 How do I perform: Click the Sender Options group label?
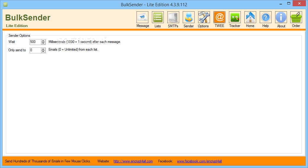pyautogui.click(x=19, y=36)
